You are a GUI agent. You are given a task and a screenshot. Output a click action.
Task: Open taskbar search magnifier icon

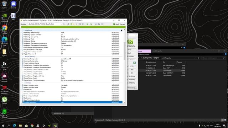point(9,126)
